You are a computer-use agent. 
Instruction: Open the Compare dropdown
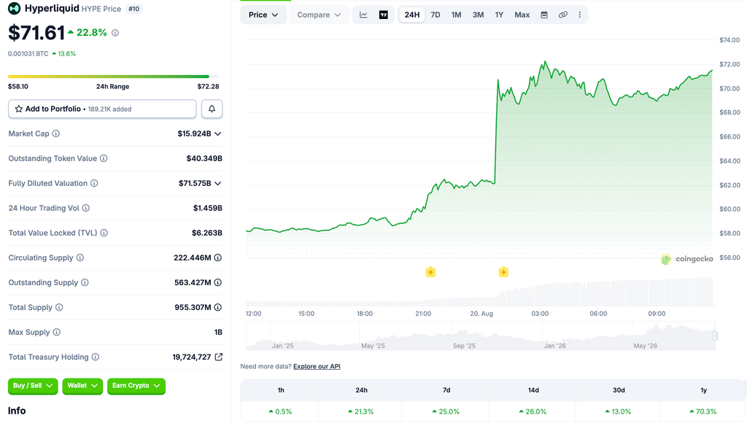(x=319, y=15)
